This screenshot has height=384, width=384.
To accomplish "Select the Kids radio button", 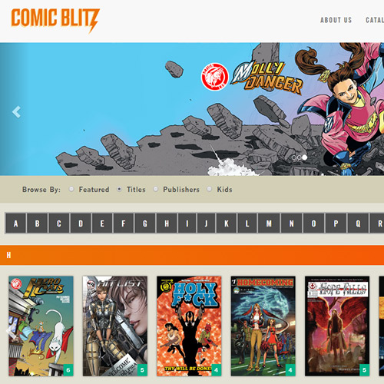I will (210, 189).
